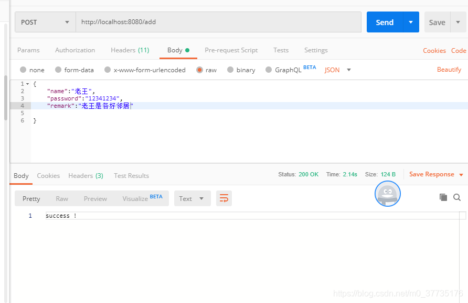
Task: Click the round robot mascot icon
Action: [388, 194]
